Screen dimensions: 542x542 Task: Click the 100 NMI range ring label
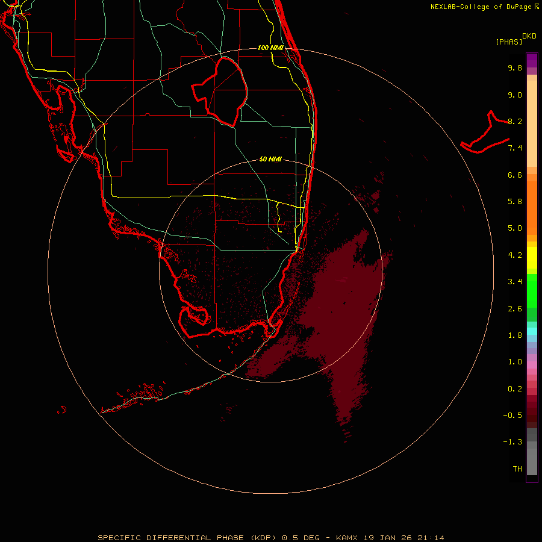pos(270,48)
